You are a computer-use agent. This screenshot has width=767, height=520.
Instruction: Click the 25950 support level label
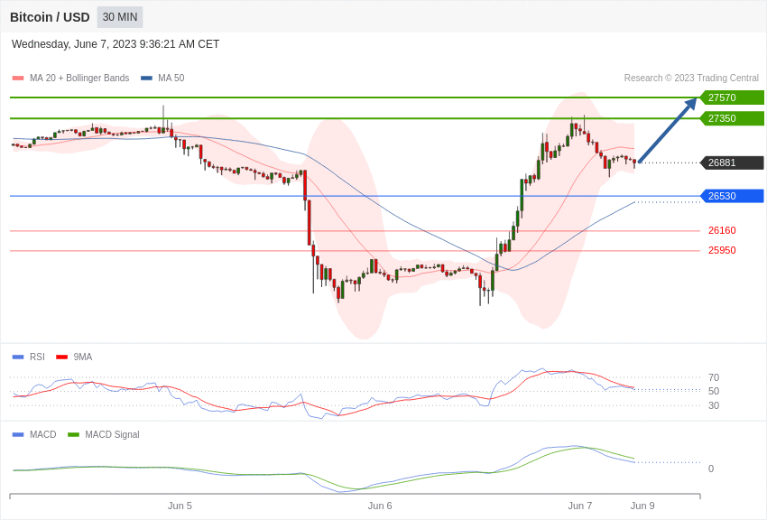click(722, 250)
